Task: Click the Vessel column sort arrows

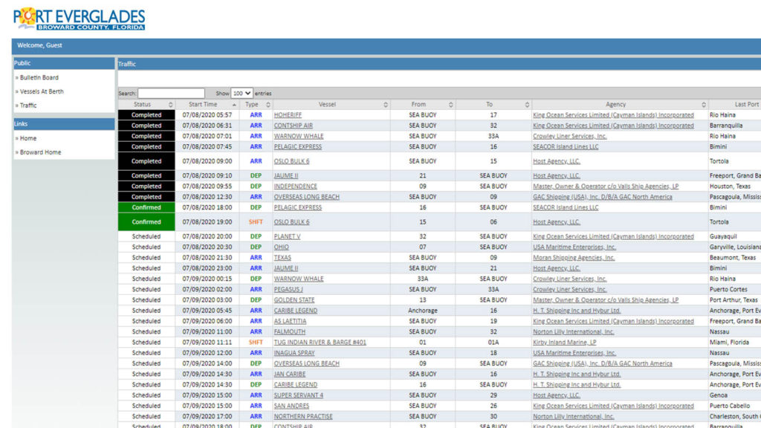Action: [x=386, y=105]
